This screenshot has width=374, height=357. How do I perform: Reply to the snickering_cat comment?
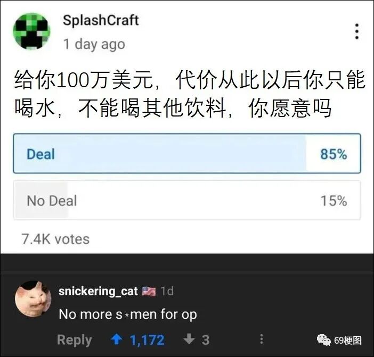pyautogui.click(x=75, y=339)
